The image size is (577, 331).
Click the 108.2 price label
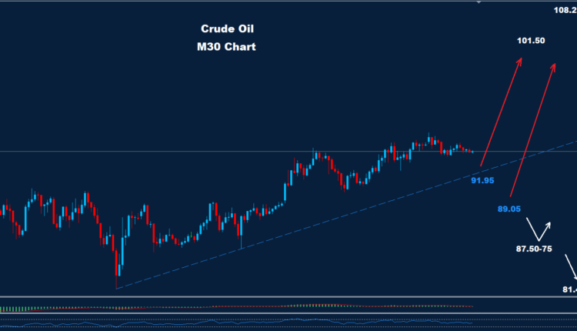[x=565, y=11]
